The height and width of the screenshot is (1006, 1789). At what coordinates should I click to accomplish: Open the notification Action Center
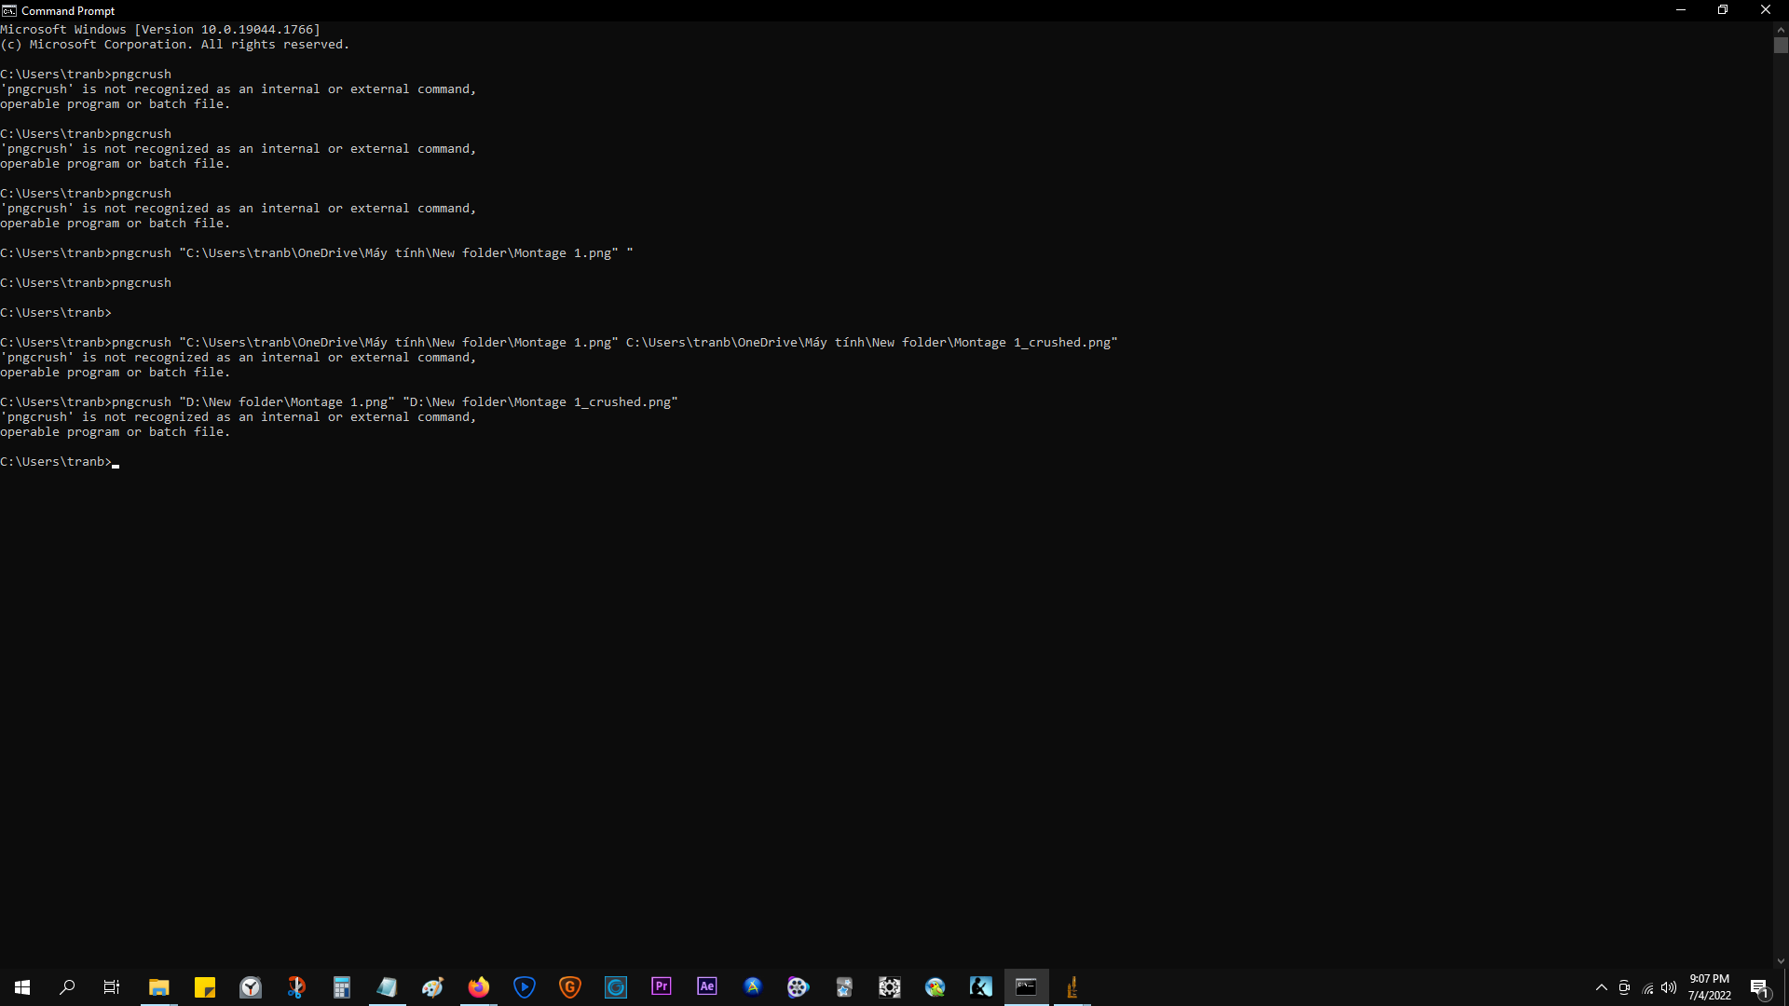pos(1759,987)
